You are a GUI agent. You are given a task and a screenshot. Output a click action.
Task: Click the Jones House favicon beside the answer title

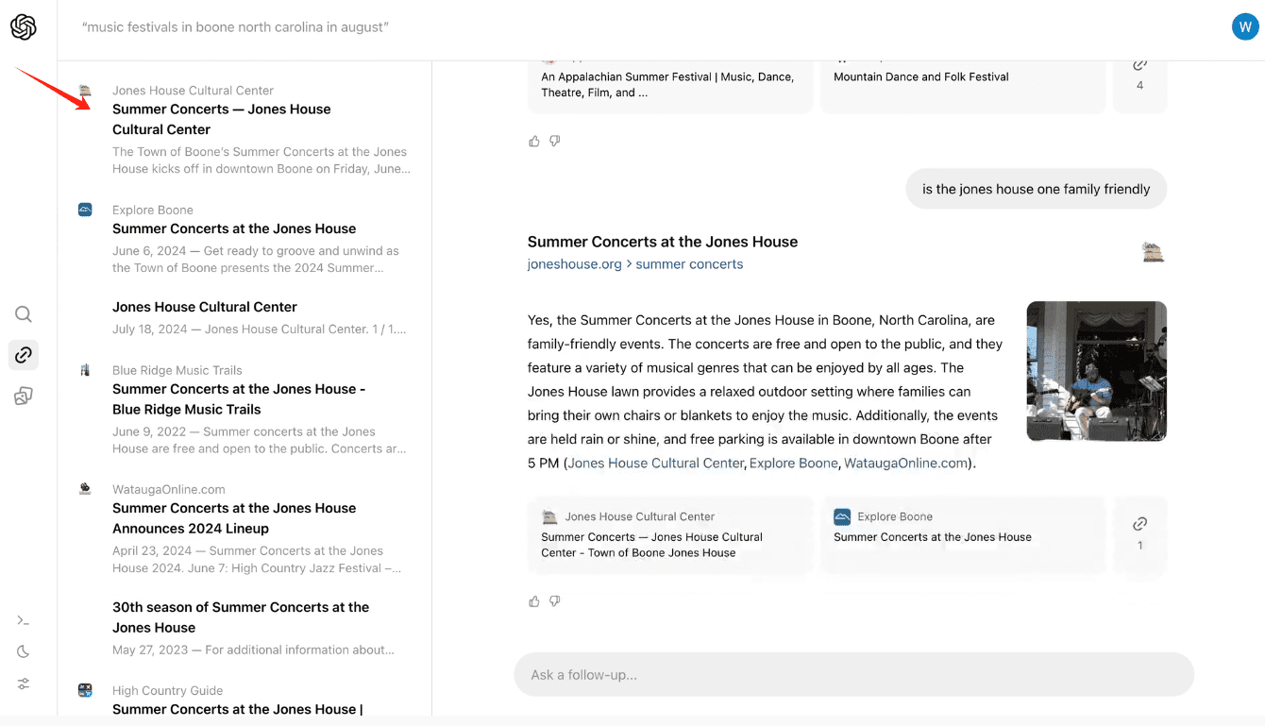point(1153,252)
